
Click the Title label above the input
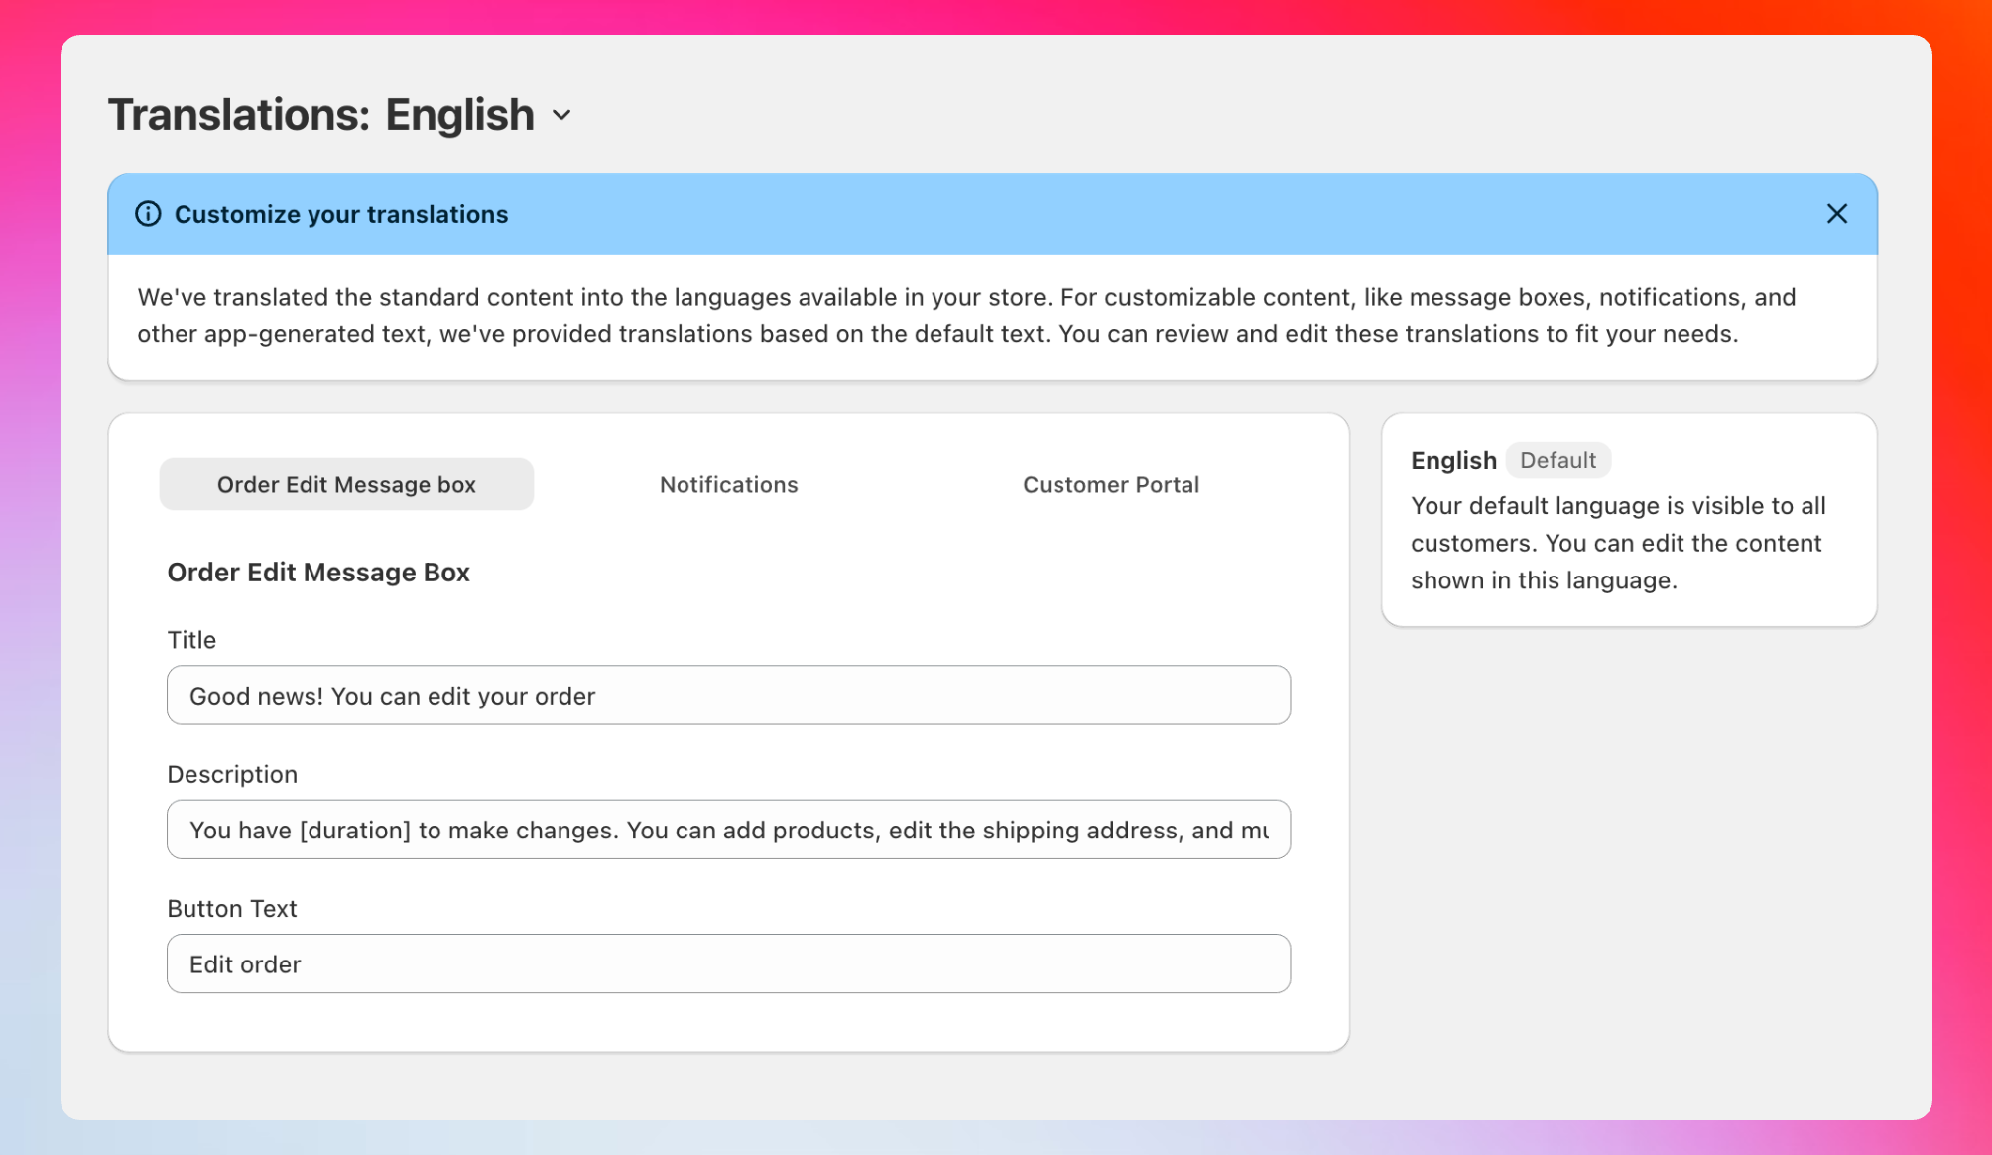click(x=191, y=640)
